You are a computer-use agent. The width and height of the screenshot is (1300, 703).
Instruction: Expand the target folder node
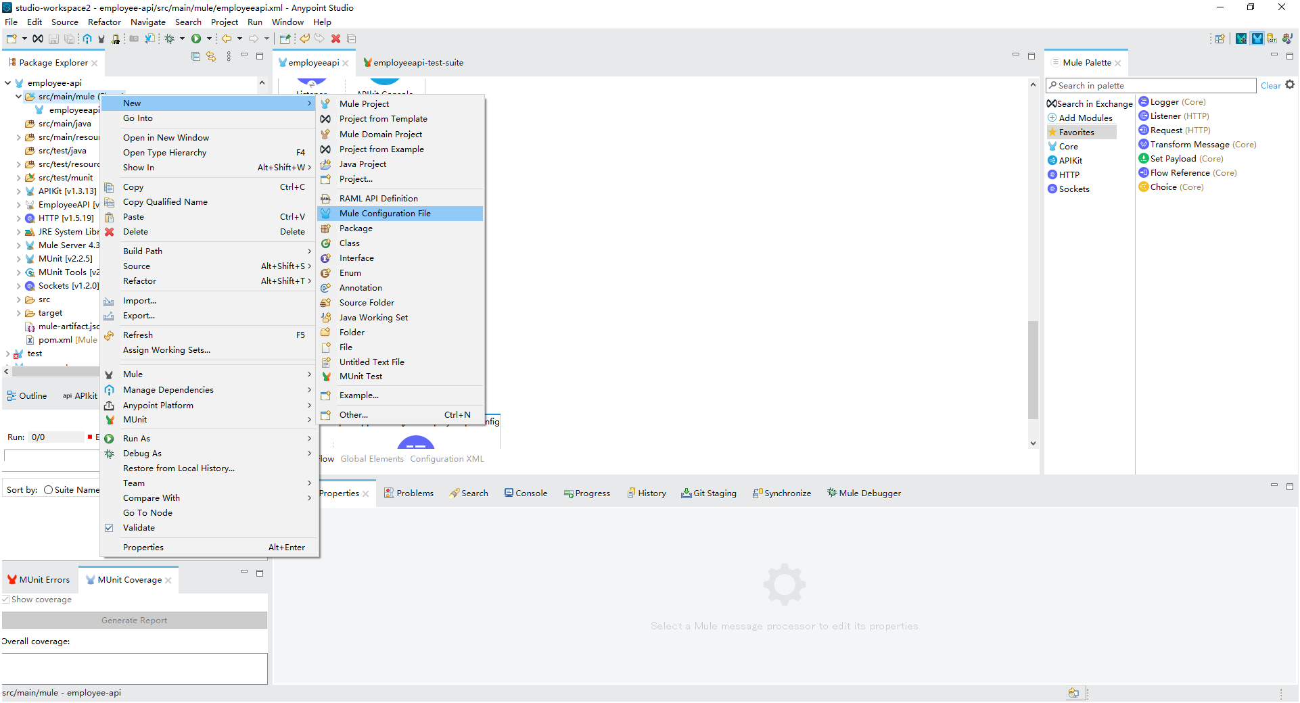pyautogui.click(x=18, y=313)
